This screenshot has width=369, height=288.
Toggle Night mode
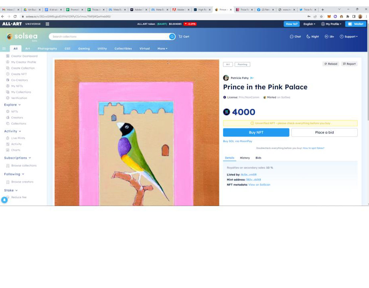pyautogui.click(x=312, y=37)
